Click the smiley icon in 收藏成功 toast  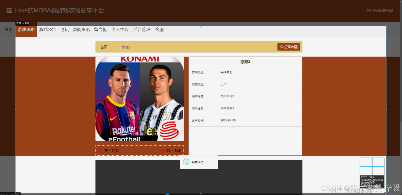coord(186,162)
